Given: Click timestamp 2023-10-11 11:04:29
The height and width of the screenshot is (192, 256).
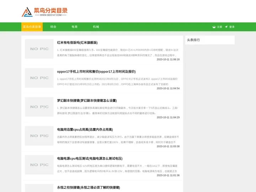Looking at the screenshot, I should [168, 117].
